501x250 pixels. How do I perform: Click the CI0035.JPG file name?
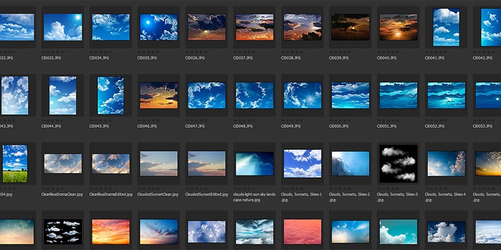[x=147, y=58]
